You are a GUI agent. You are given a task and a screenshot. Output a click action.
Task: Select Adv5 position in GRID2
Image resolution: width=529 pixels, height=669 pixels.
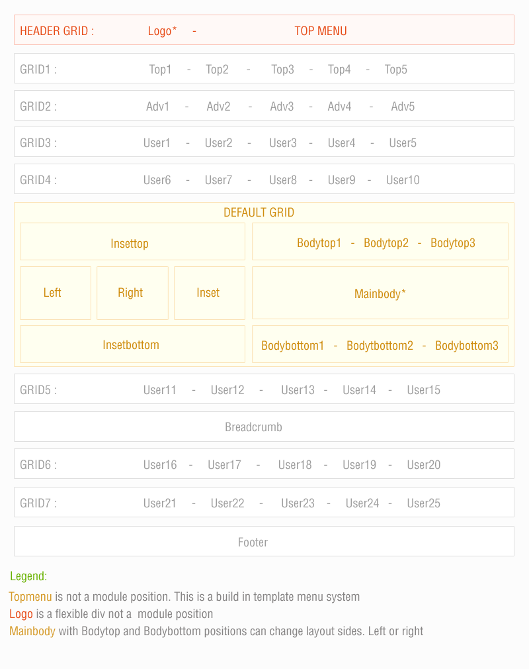(403, 107)
